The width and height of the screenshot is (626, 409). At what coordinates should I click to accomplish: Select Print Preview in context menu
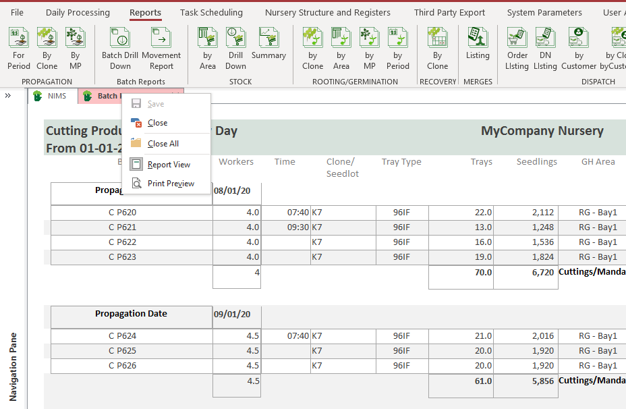pos(171,184)
